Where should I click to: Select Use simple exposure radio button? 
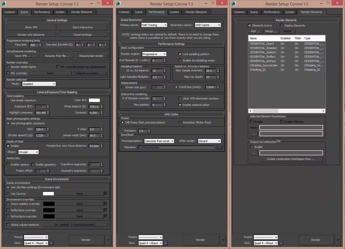8,100
